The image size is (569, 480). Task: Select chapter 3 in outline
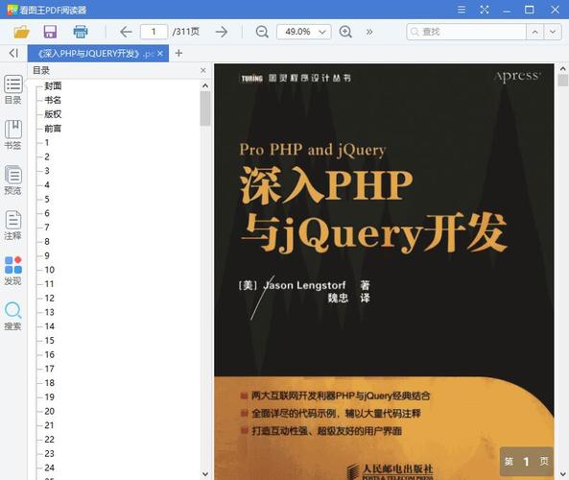[x=47, y=171]
